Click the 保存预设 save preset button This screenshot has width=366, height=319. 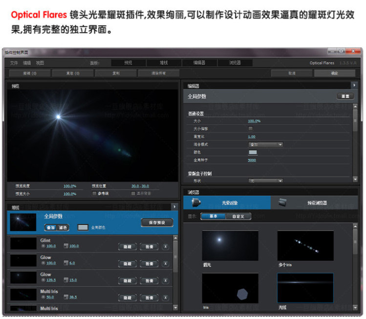tap(157, 223)
